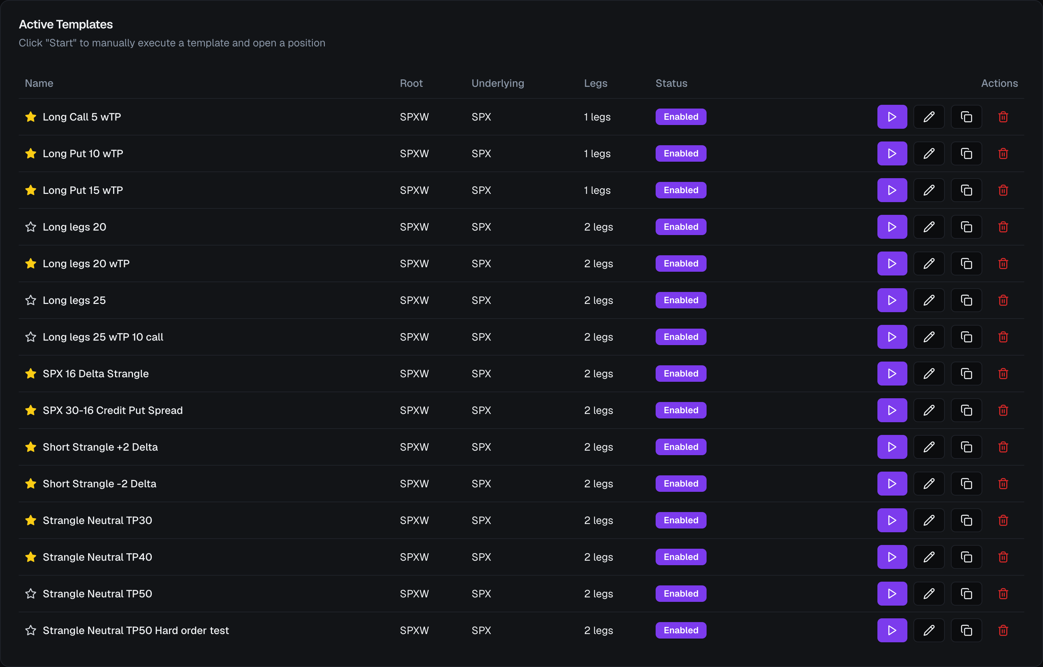
Task: Edit the Long Call 5 wTP template
Action: point(929,117)
